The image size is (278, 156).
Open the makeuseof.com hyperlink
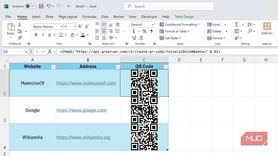pyautogui.click(x=86, y=83)
